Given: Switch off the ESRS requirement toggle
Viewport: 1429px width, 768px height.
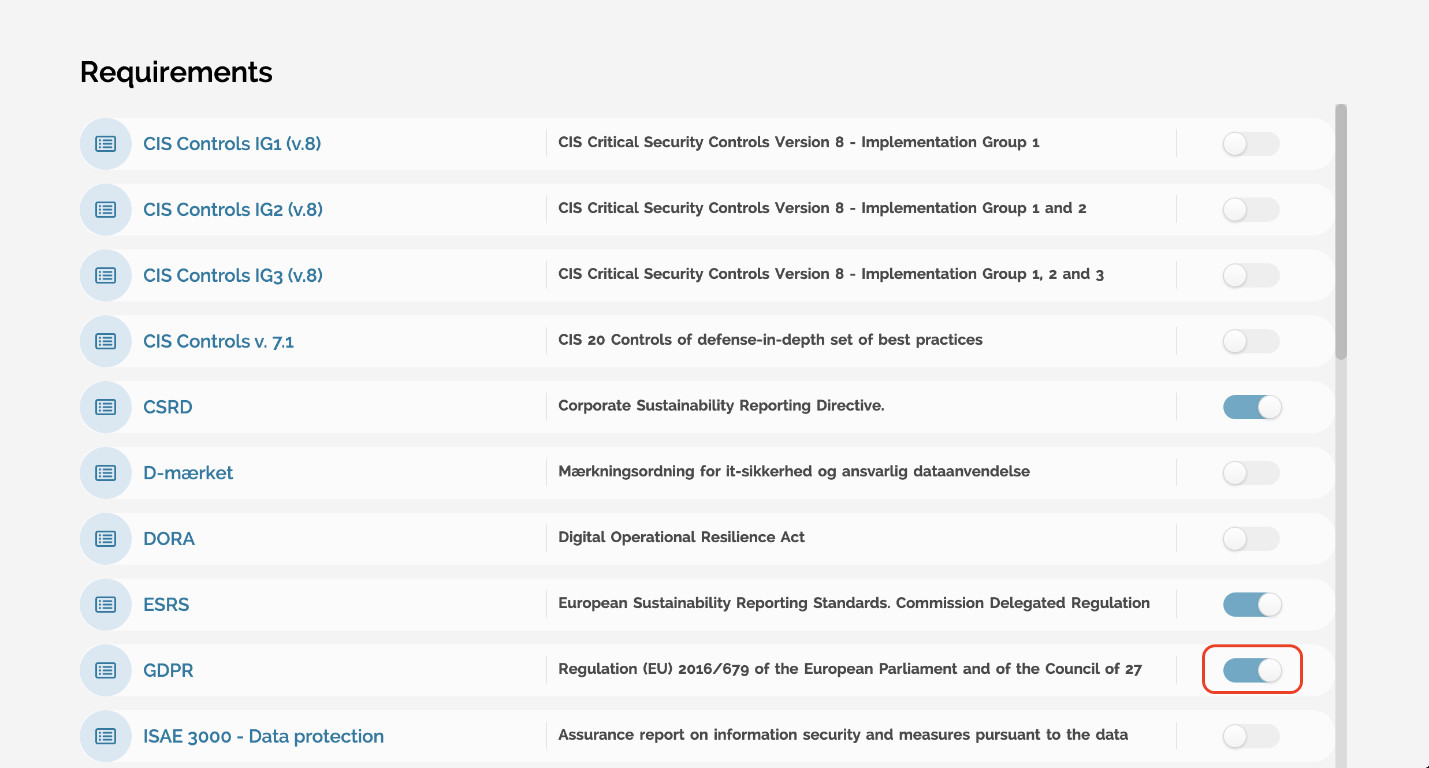Looking at the screenshot, I should click(x=1252, y=605).
